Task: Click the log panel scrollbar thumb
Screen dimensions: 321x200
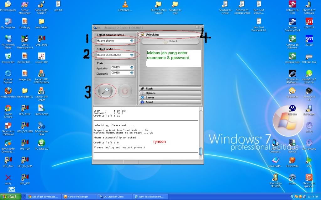Action: point(201,151)
